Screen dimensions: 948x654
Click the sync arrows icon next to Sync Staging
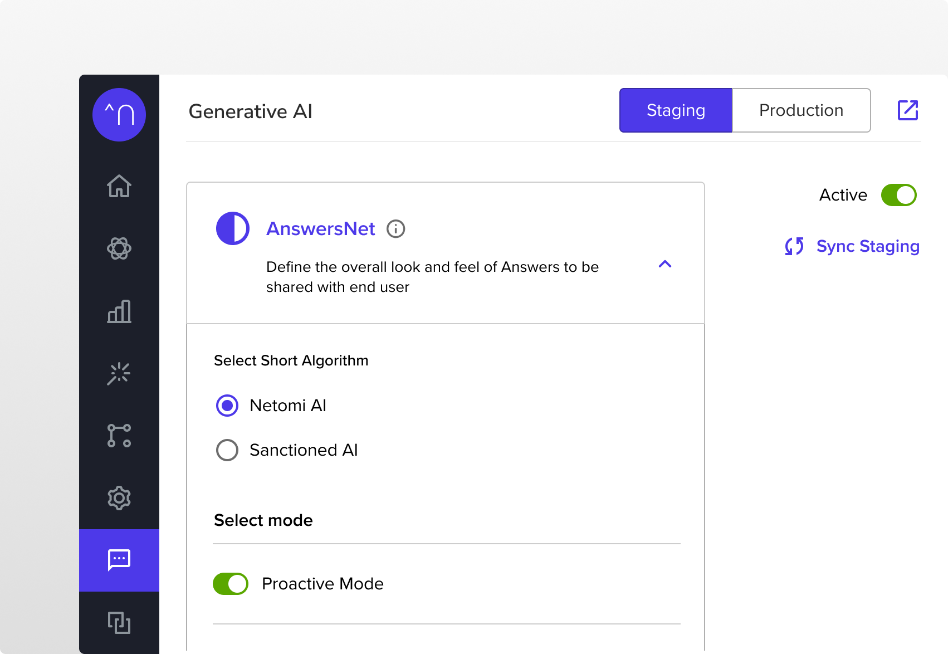794,246
